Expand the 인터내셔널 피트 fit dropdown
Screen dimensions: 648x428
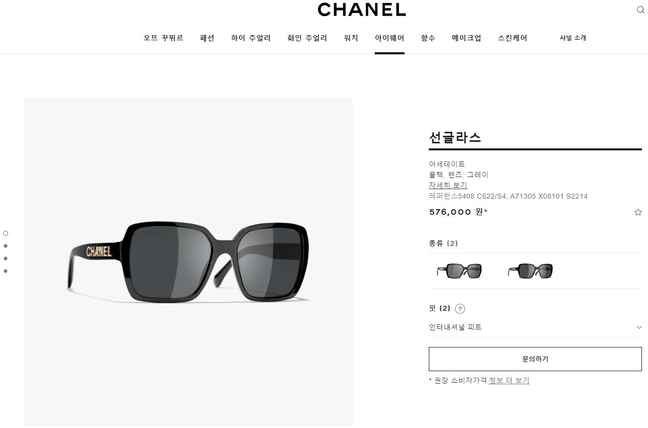(x=535, y=327)
